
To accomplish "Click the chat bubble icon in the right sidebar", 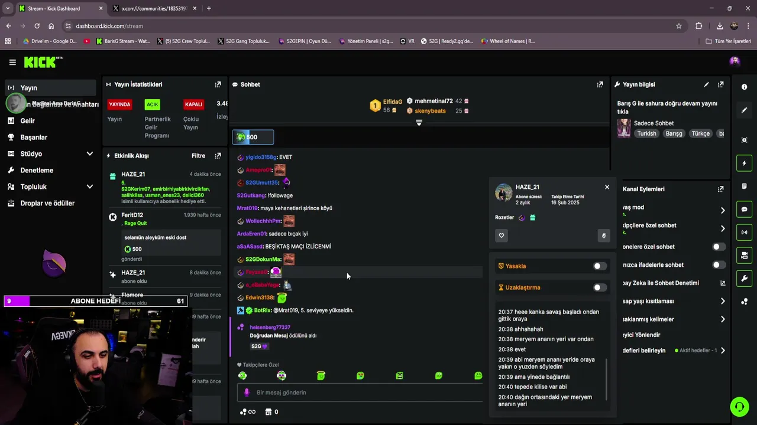I will coord(744,209).
